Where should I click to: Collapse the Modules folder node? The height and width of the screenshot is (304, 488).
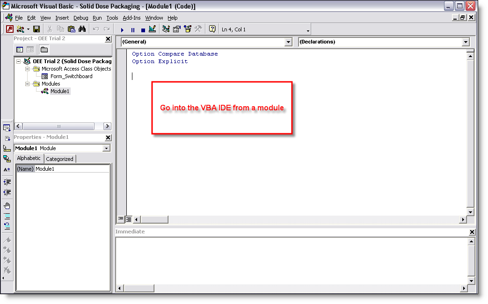click(27, 84)
